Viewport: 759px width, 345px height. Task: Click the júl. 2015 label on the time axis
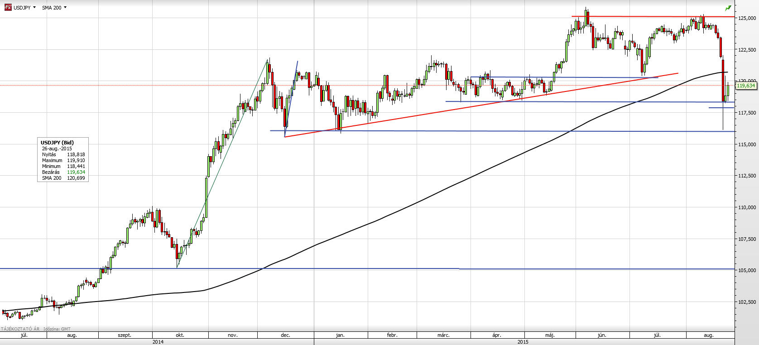[x=657, y=335]
